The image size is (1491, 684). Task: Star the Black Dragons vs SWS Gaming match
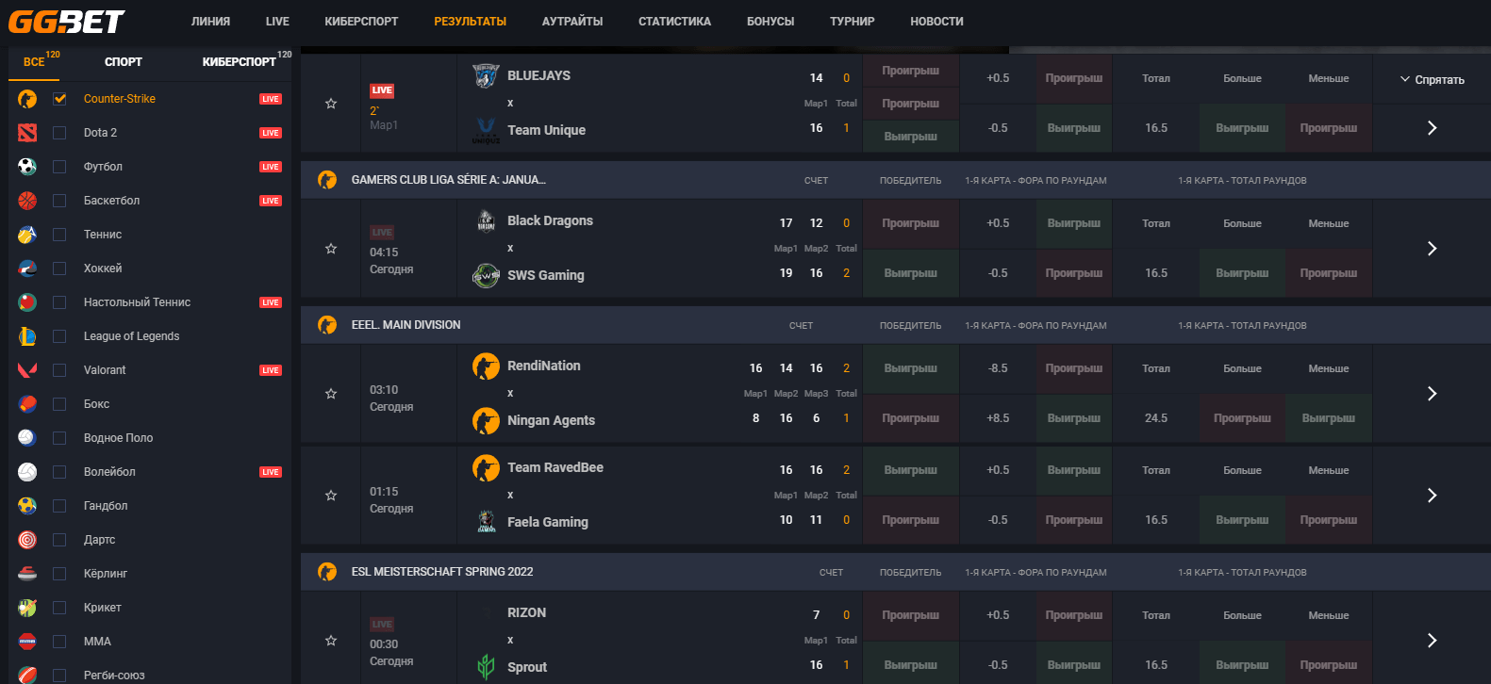[x=331, y=249]
